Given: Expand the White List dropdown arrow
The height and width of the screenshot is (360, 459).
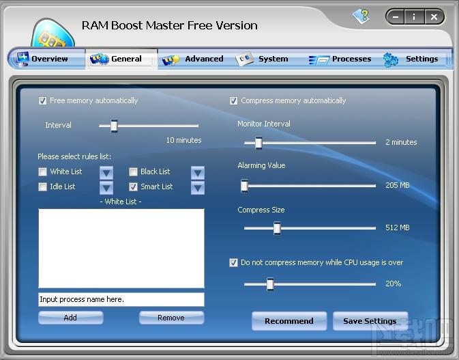Looking at the screenshot, I should [106, 173].
